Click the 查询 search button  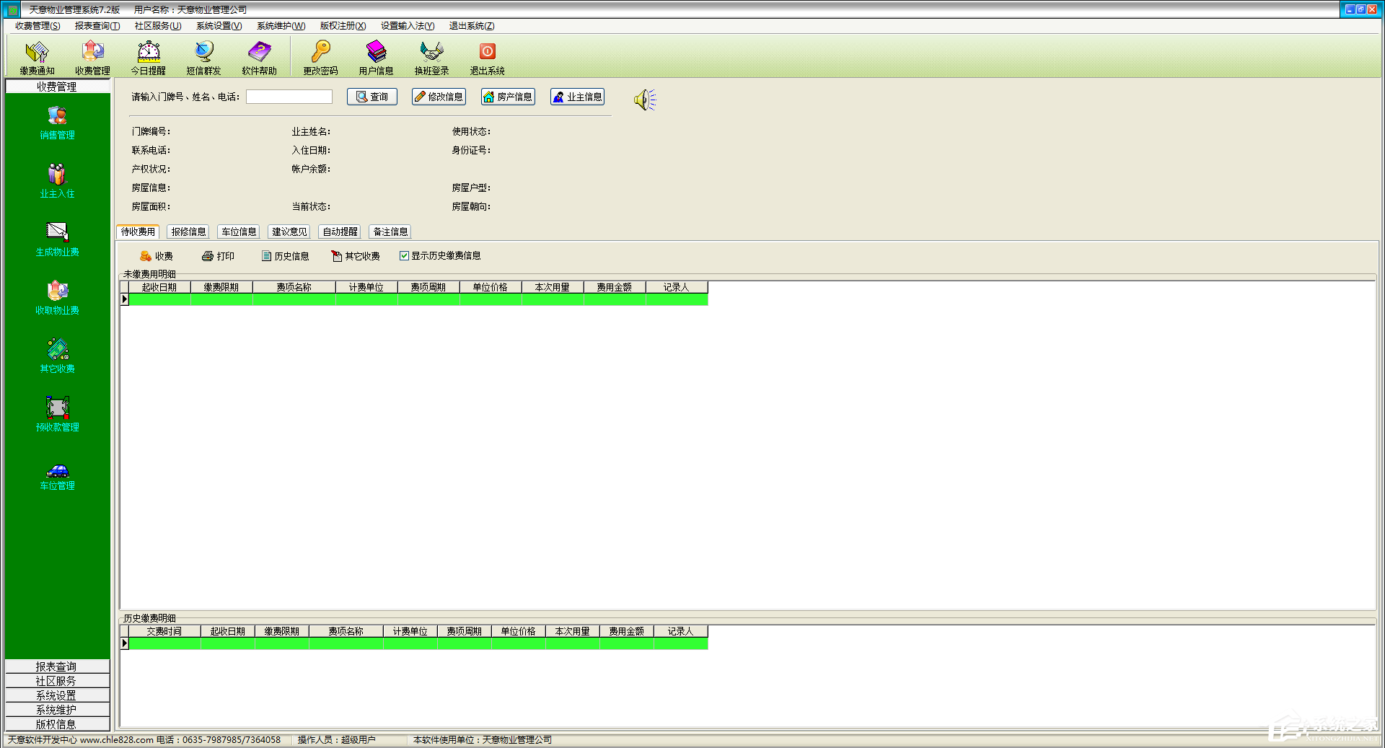(x=372, y=97)
